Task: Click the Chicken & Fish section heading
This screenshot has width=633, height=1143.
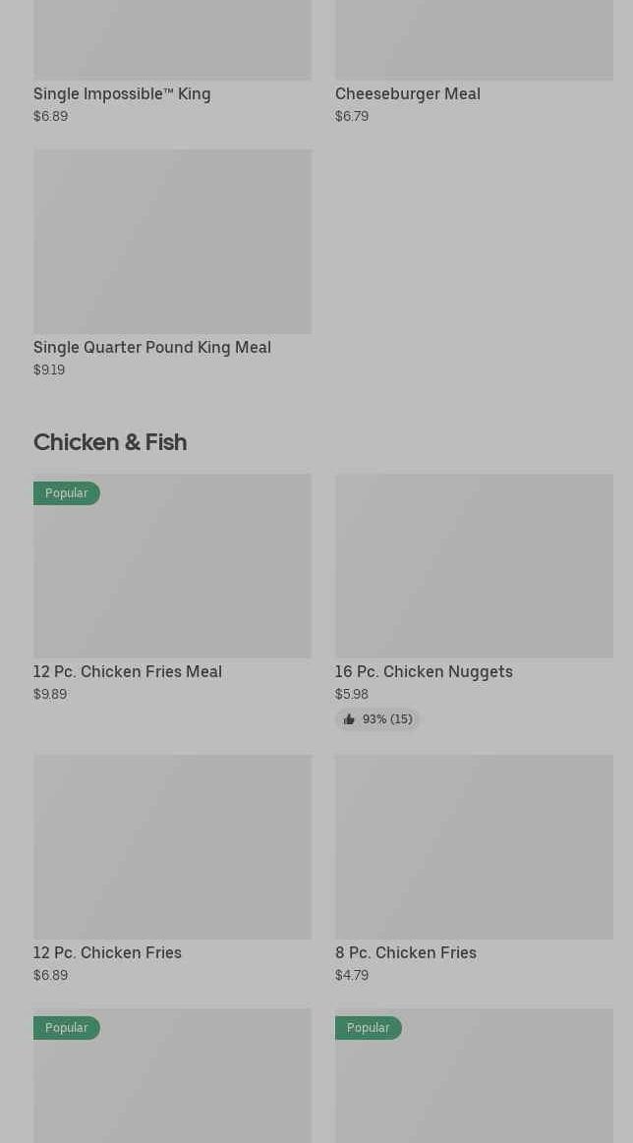Action: tap(110, 442)
